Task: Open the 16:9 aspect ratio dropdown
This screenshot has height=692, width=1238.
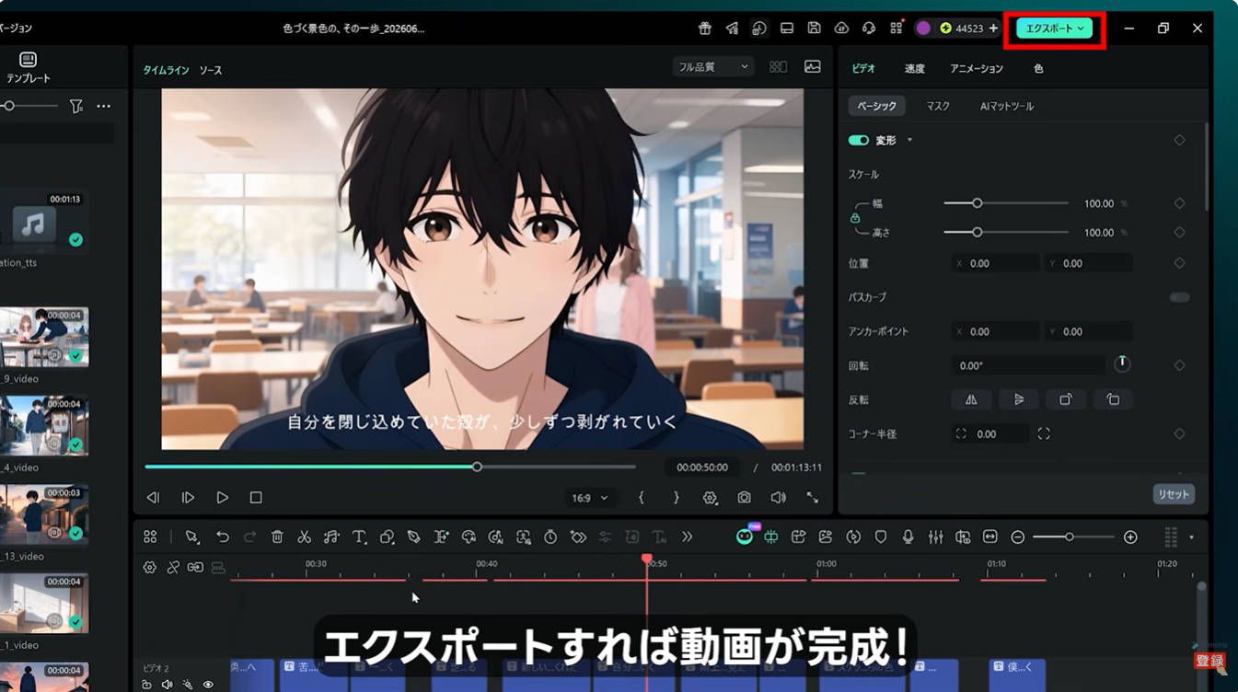Action: click(x=590, y=498)
